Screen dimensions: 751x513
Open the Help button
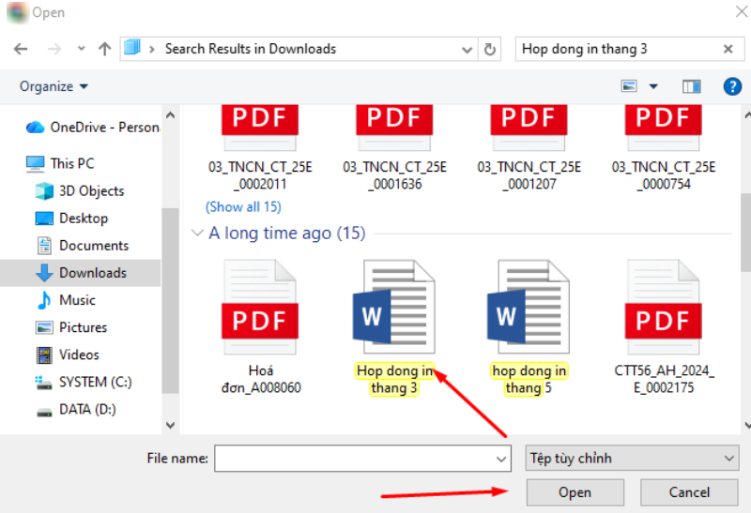(732, 86)
